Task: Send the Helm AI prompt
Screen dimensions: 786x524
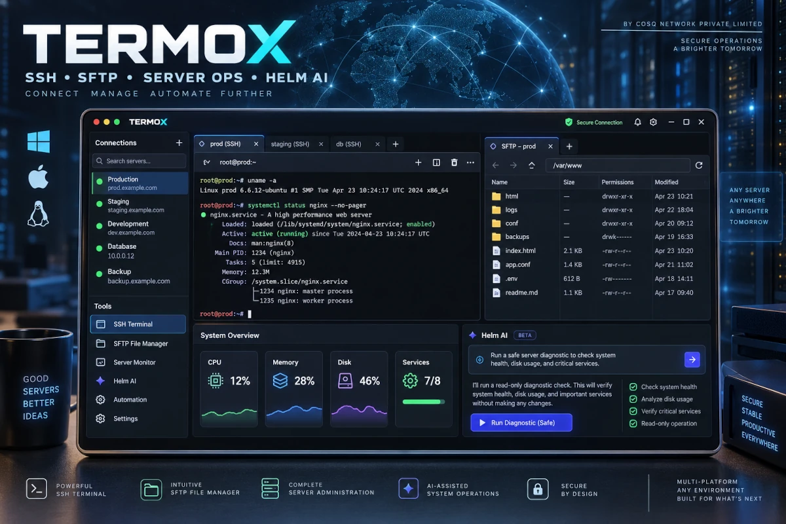Action: coord(692,359)
